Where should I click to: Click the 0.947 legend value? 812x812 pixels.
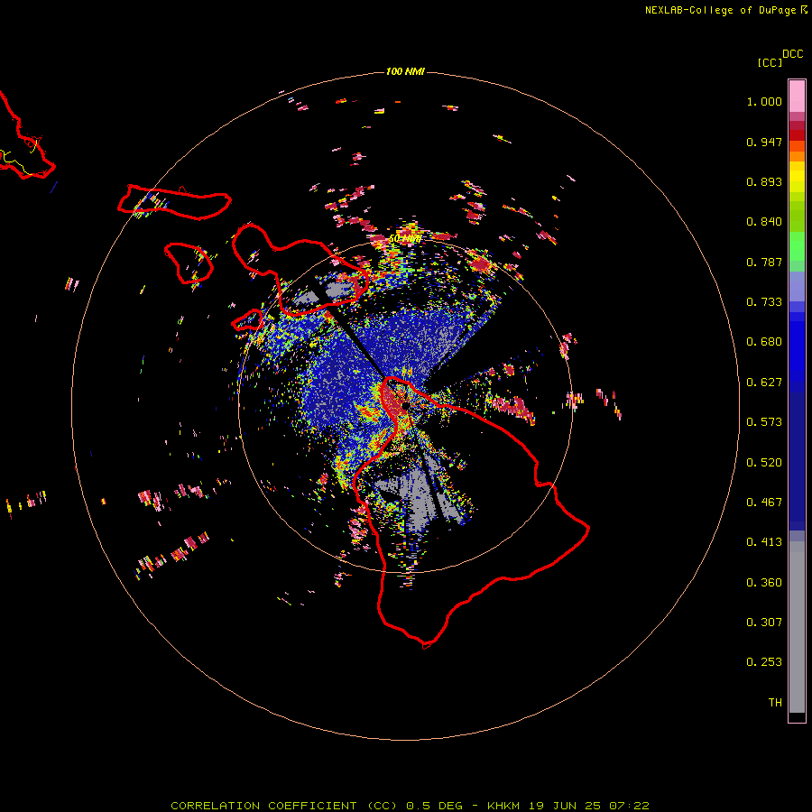pos(764,142)
